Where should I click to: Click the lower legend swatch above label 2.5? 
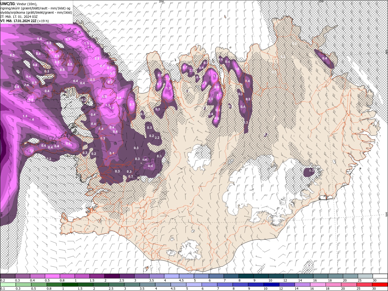coord(116,284)
